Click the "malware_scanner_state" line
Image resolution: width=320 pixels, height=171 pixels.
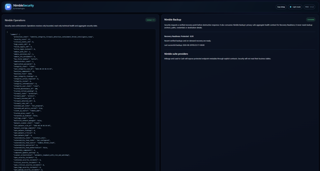pos(27,123)
